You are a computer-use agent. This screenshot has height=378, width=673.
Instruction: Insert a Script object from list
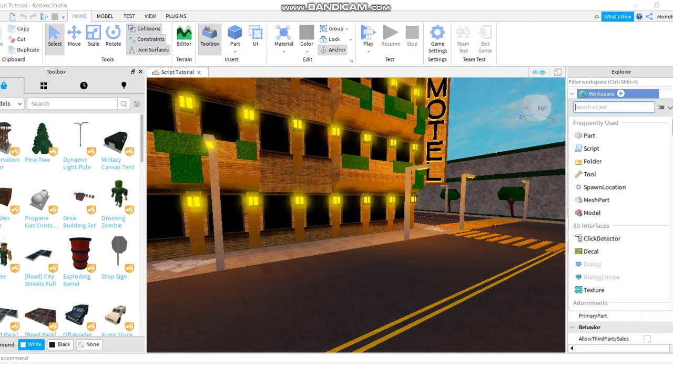[x=587, y=149]
